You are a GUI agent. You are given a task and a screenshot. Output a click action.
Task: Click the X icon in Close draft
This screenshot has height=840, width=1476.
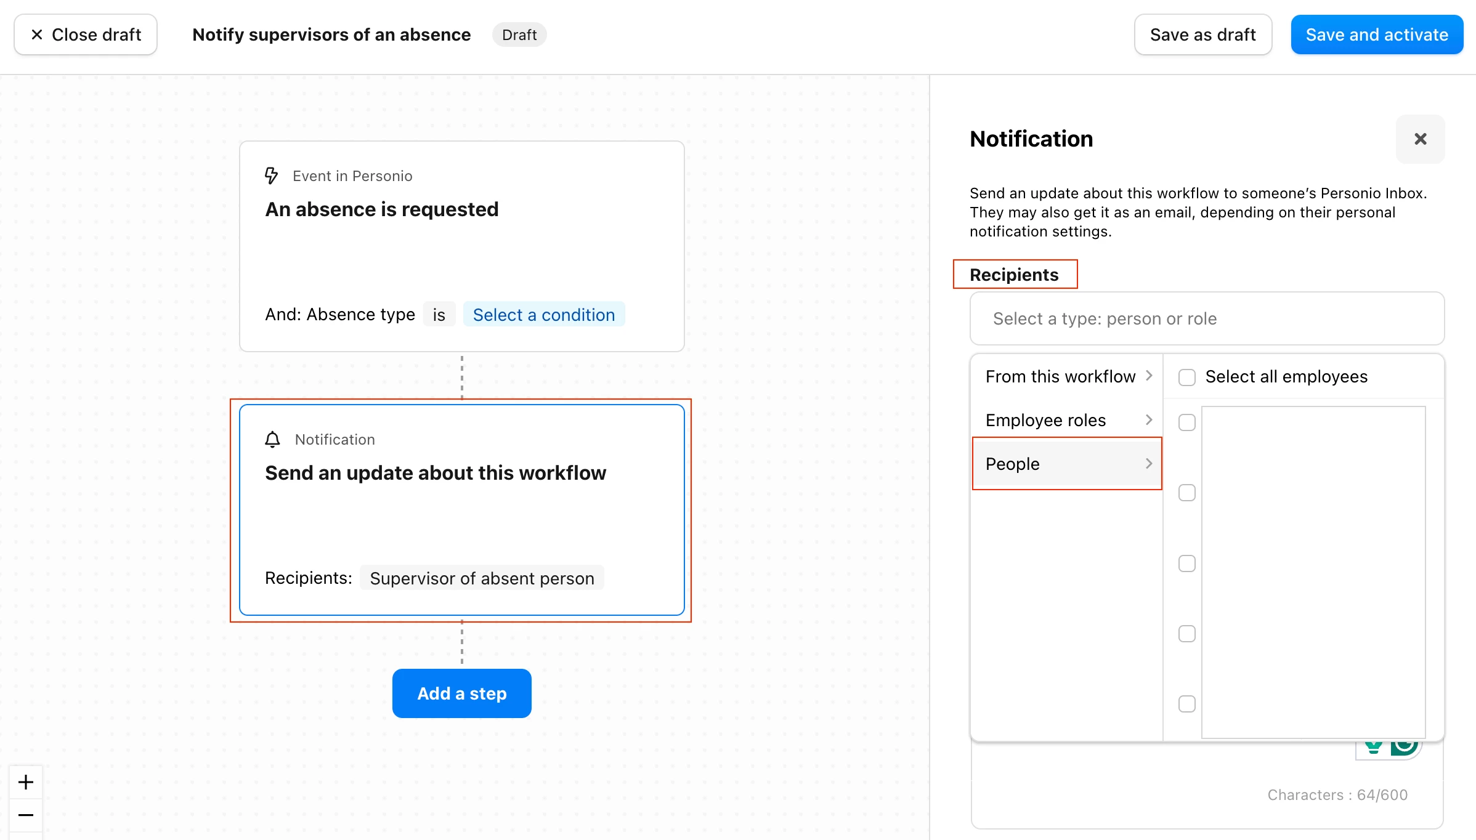click(37, 34)
